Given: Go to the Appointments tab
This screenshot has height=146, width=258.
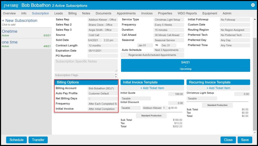Looking at the screenshot, I should (126, 13).
